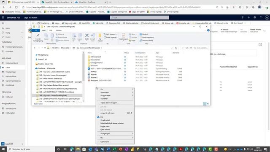Click Explorer refresh icon beside address bar
This screenshot has height=152, width=270.
coord(176,48)
